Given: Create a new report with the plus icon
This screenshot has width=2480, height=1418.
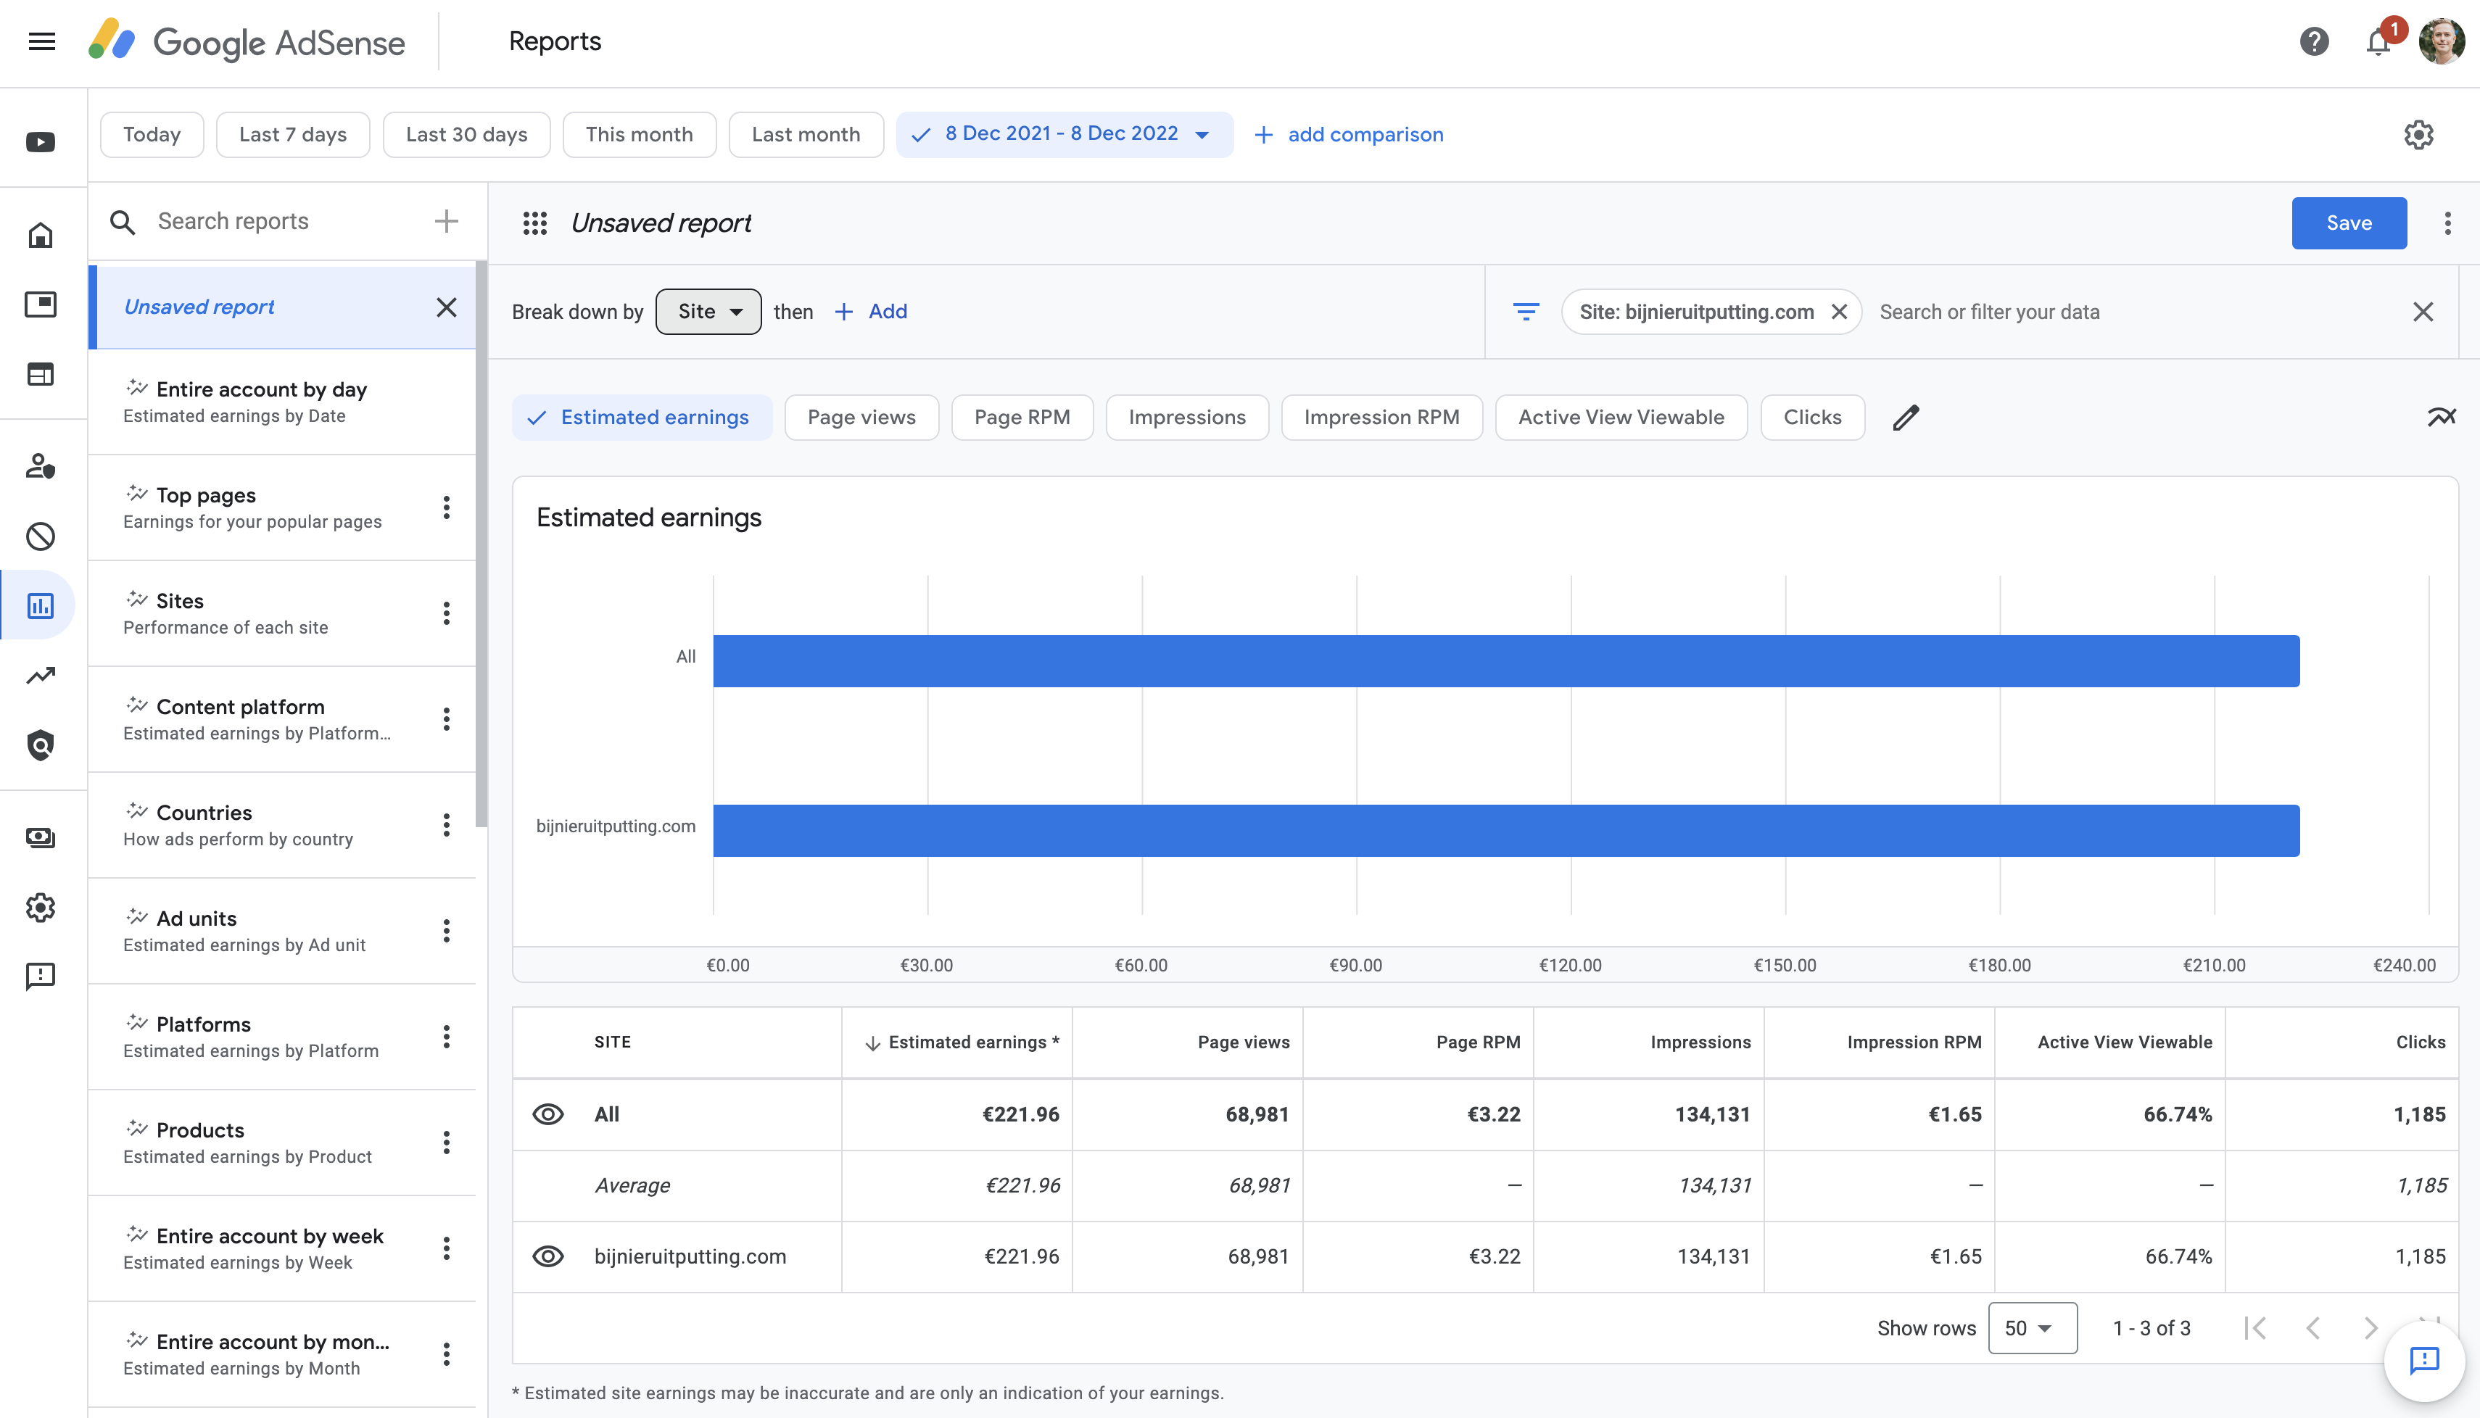Looking at the screenshot, I should pos(446,221).
